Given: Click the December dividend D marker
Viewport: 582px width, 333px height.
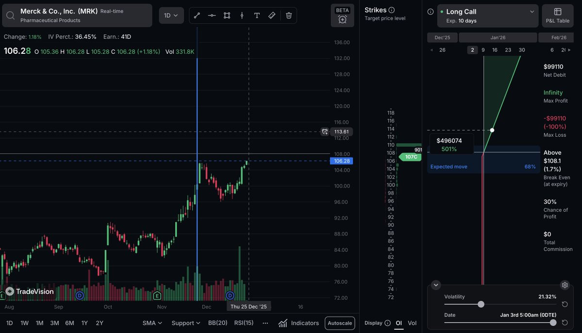Looking at the screenshot, I should point(230,296).
